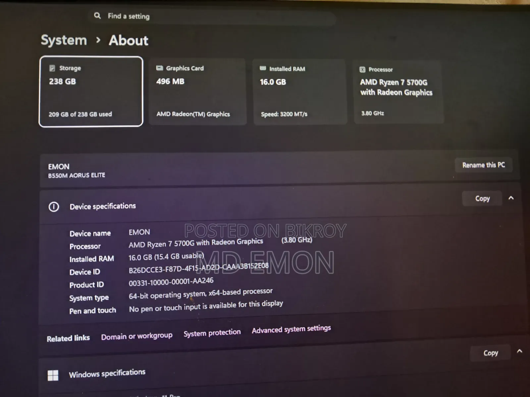The width and height of the screenshot is (530, 397).
Task: Click the Windows logo icon
Action: (53, 375)
